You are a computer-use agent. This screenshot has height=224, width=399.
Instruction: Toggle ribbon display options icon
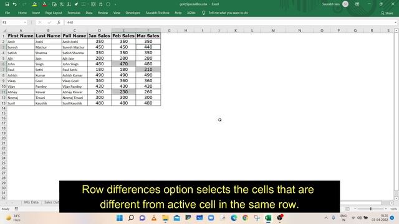[357, 4]
